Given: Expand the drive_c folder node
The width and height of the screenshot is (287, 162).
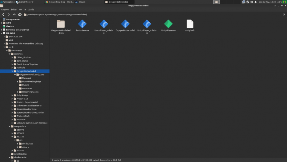Looking at the screenshot, I should coord(18,147).
